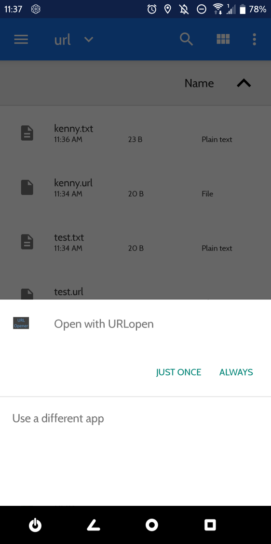271x544 pixels.
Task: Open the hamburger navigation menu
Action: pos(21,40)
